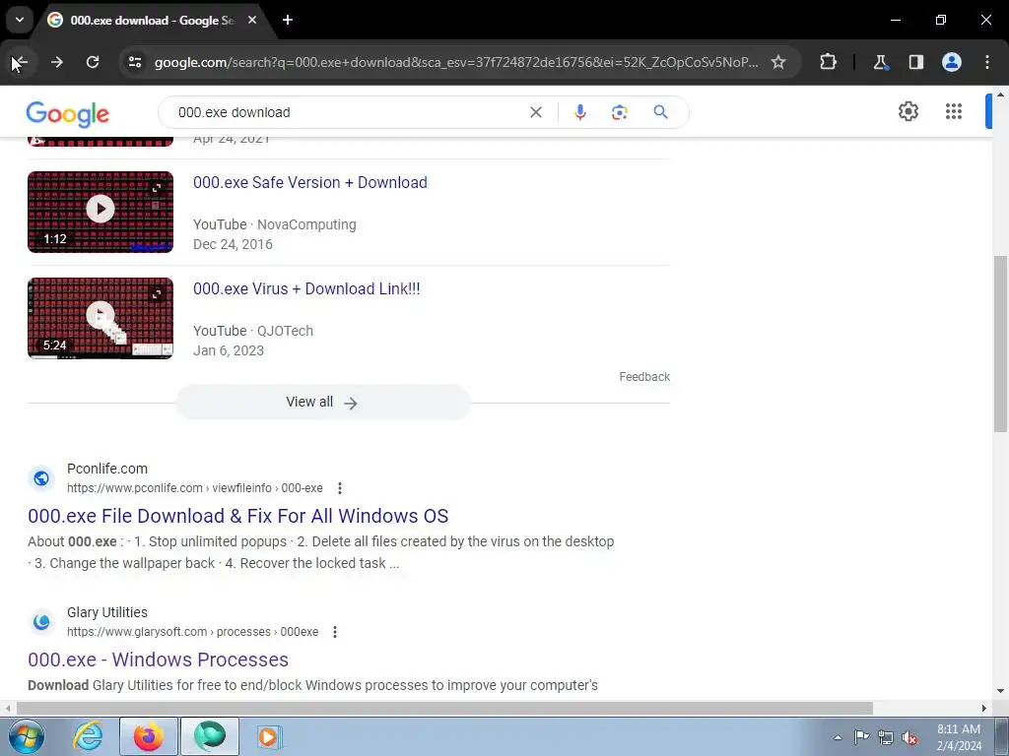The image size is (1009, 756).
Task: Click 'YouTube · NovaComputing' source text
Action: pos(275,225)
